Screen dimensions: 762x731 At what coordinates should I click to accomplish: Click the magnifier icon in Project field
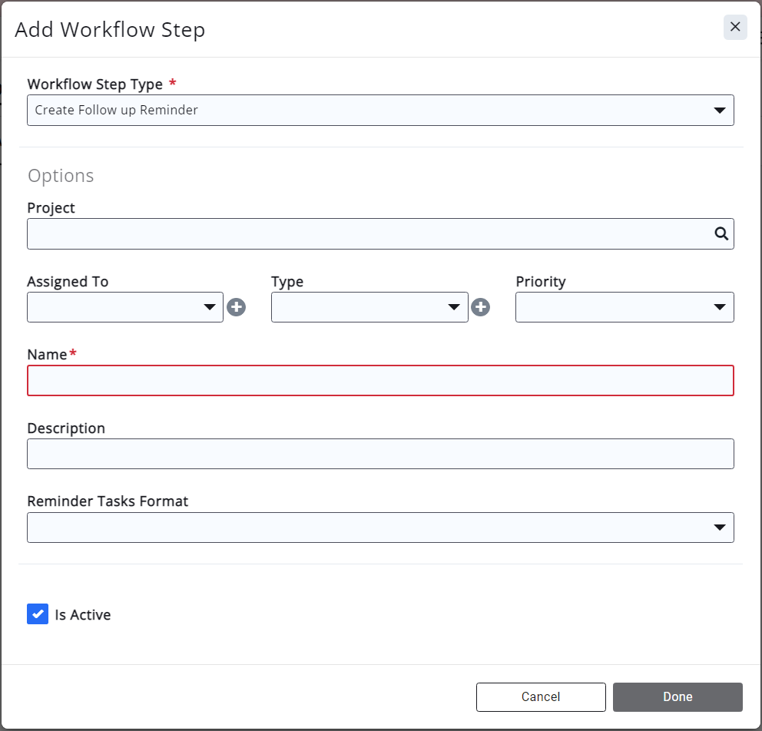[x=721, y=234]
